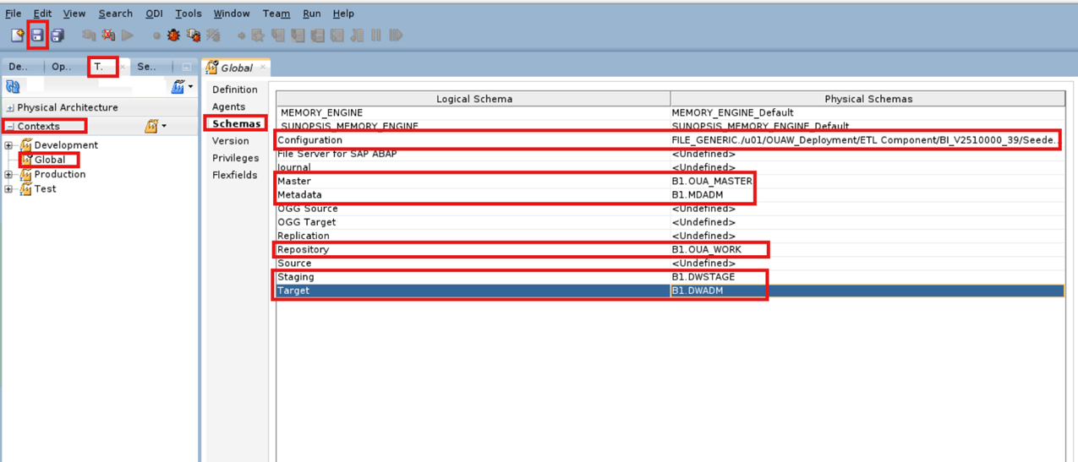The height and width of the screenshot is (462, 1078).
Task: Expand the Development context node
Action: point(9,145)
